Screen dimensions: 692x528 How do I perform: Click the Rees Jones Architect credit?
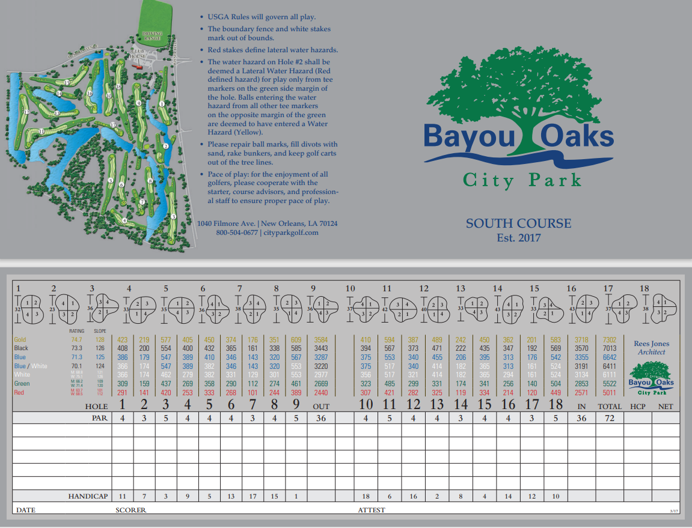click(x=652, y=348)
